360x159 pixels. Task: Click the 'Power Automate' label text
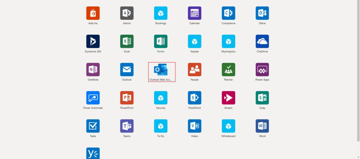(x=93, y=108)
